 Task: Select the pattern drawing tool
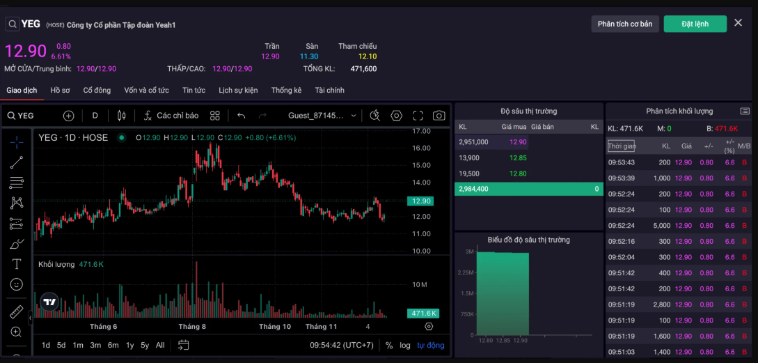[x=17, y=203]
